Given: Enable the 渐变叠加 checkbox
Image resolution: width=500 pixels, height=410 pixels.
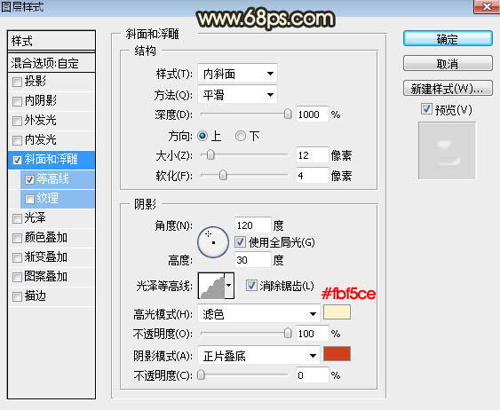Looking at the screenshot, I should click(x=17, y=257).
